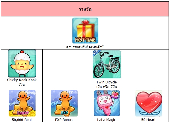
Task: Click the Chicky Kook Kook text label
Action: point(22,80)
